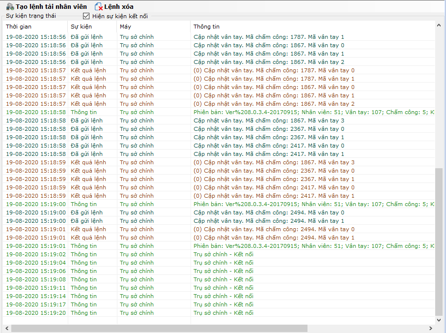This screenshot has height=333, width=446.
Task: Click the horizontal scrollbar left arrow
Action: point(6,328)
